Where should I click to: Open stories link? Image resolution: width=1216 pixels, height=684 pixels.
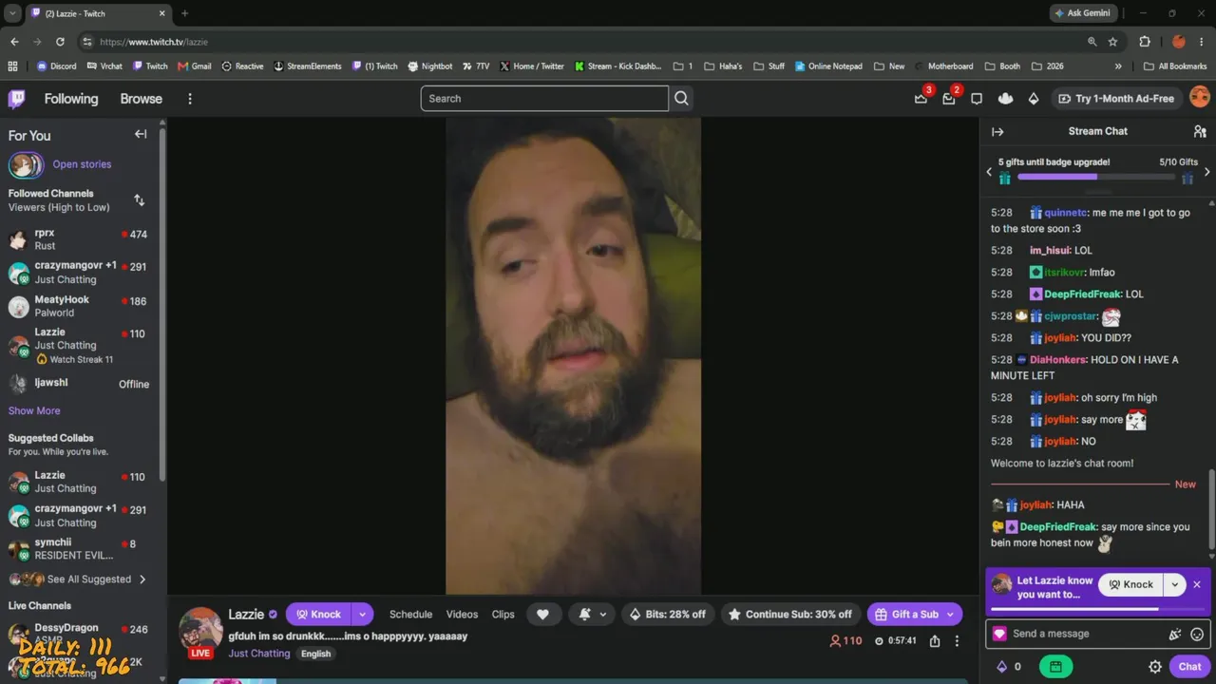point(82,164)
